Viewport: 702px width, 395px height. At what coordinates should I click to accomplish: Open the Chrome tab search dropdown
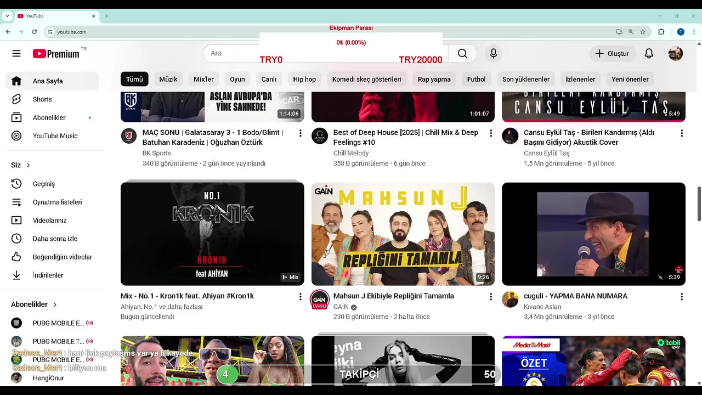click(7, 16)
